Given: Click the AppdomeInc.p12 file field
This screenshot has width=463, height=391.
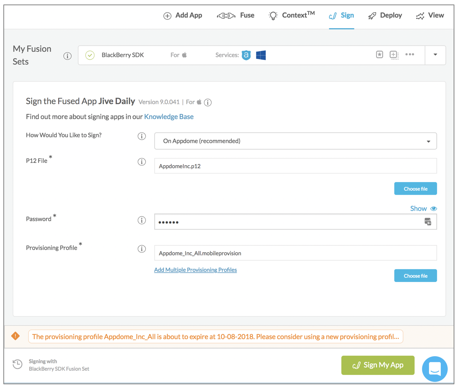Looking at the screenshot, I should [x=296, y=166].
